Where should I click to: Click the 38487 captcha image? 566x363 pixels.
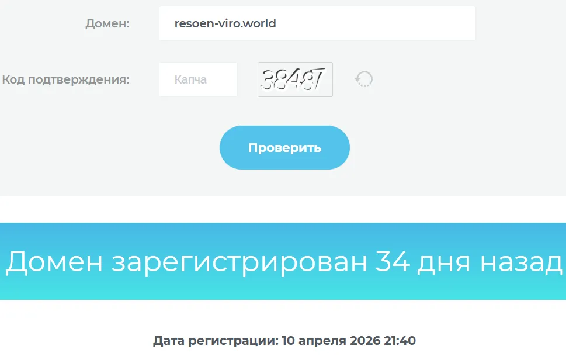click(x=295, y=79)
